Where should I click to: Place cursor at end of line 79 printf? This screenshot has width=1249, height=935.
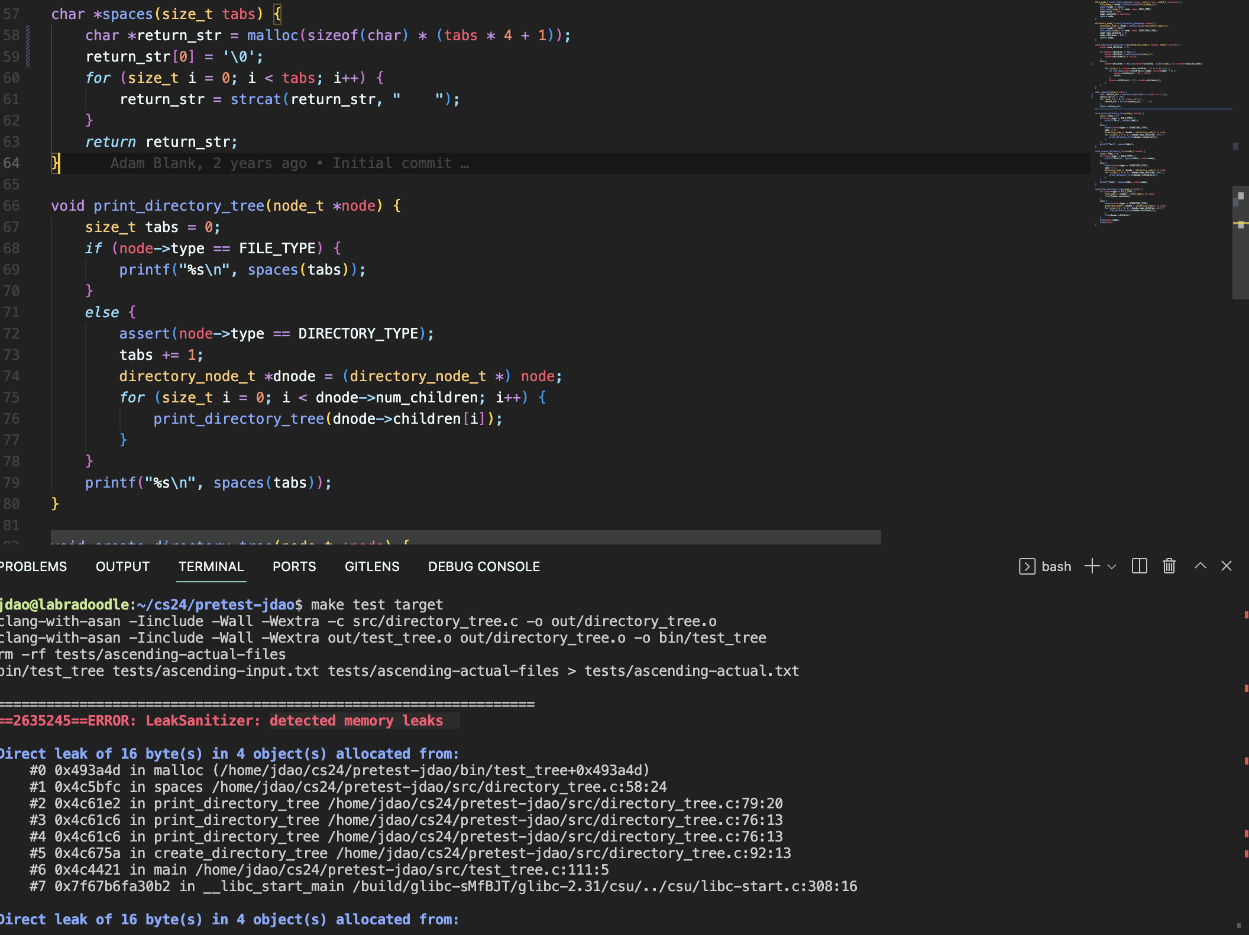[x=332, y=483]
